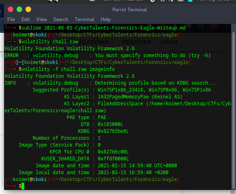
Task: Click the red X error marker in the prompt
Action: 15,62
